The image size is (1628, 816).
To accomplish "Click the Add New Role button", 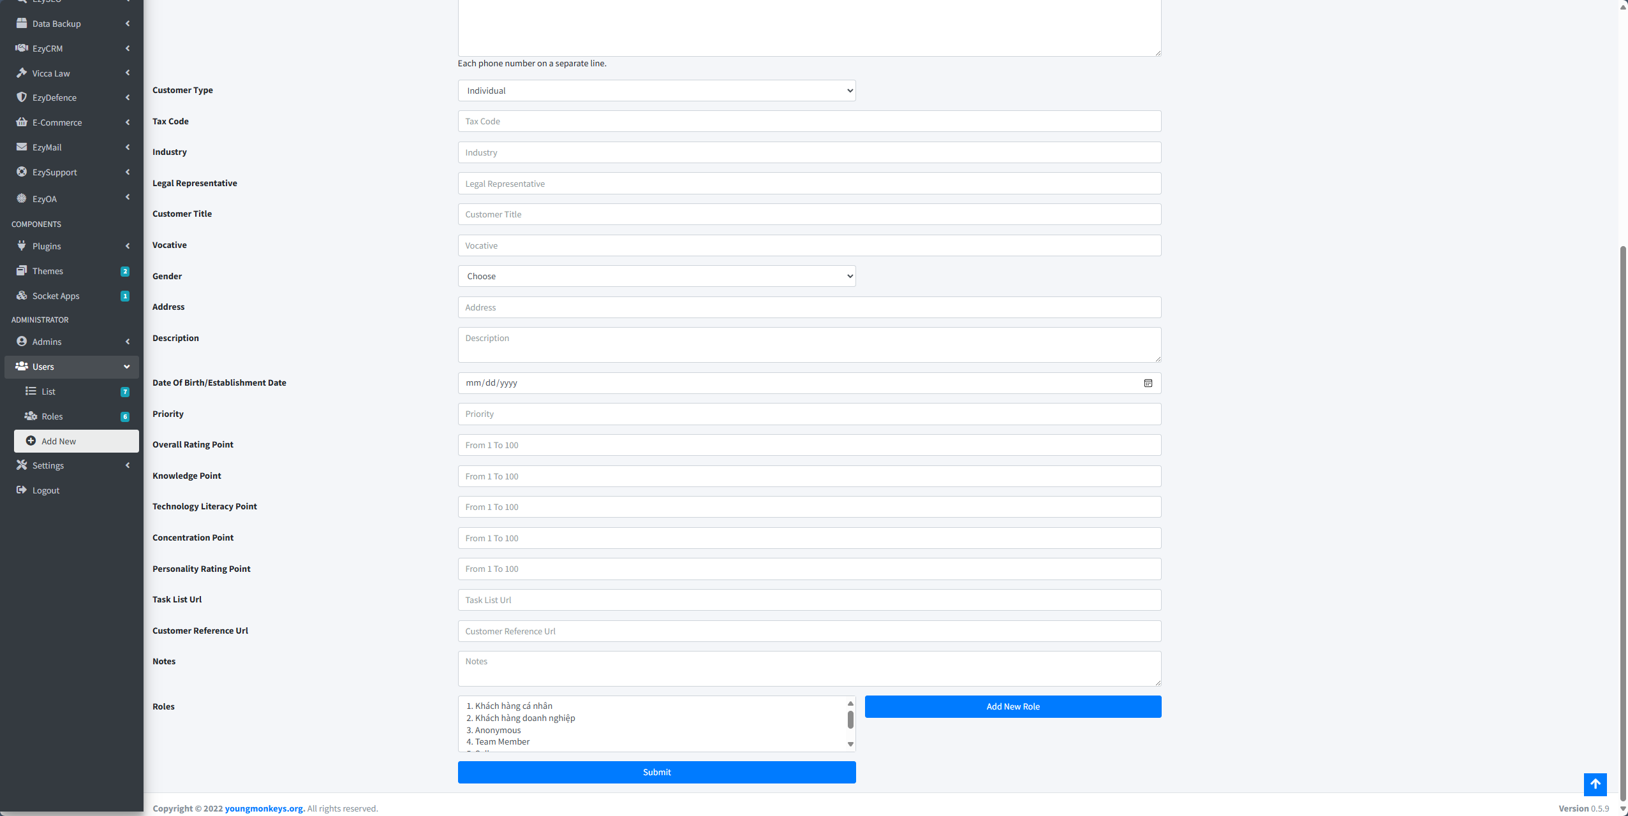I will click(x=1013, y=706).
